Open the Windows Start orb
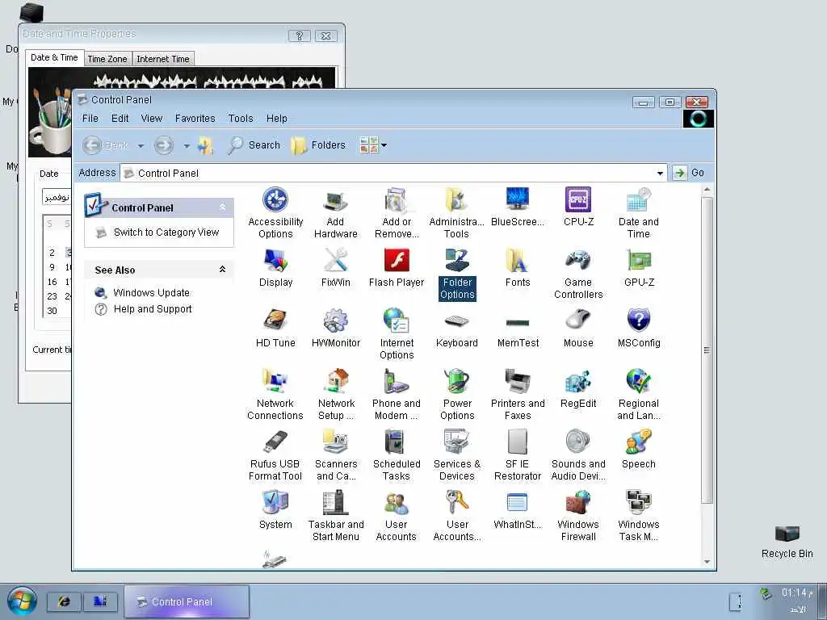This screenshot has width=827, height=620. pos(22,601)
